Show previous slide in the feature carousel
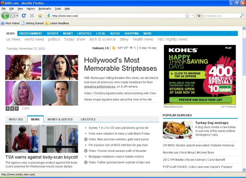This screenshot has height=178, width=246. click(x=7, y=109)
